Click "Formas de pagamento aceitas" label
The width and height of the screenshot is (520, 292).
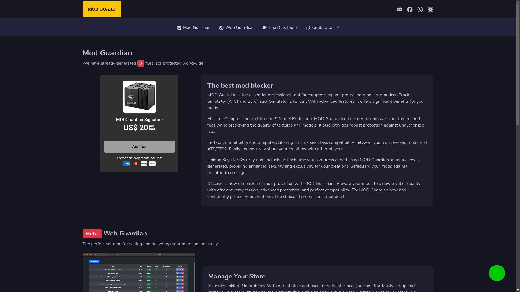tap(139, 158)
